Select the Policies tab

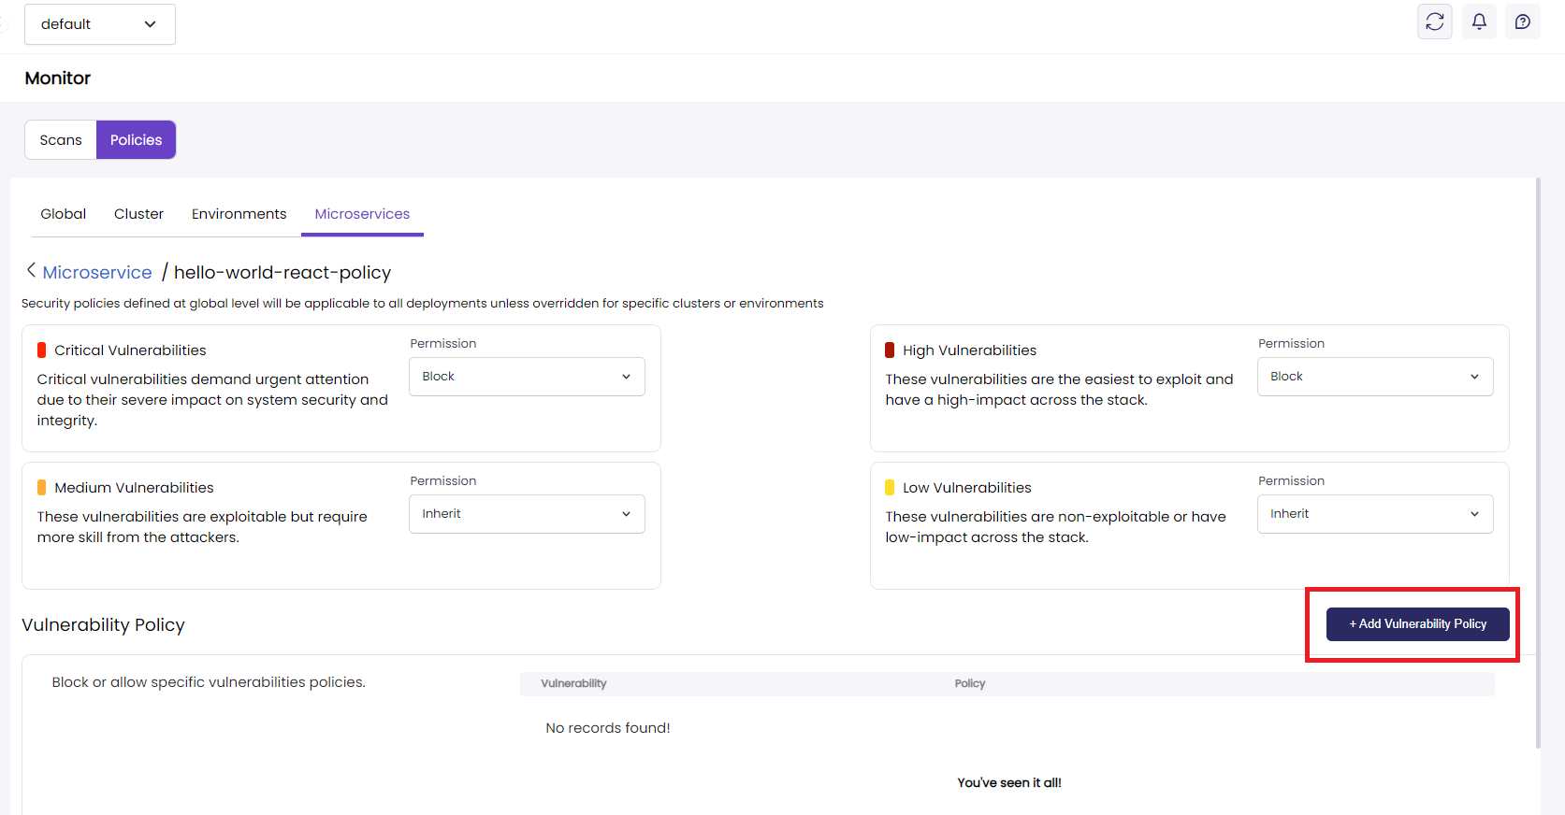pos(136,140)
